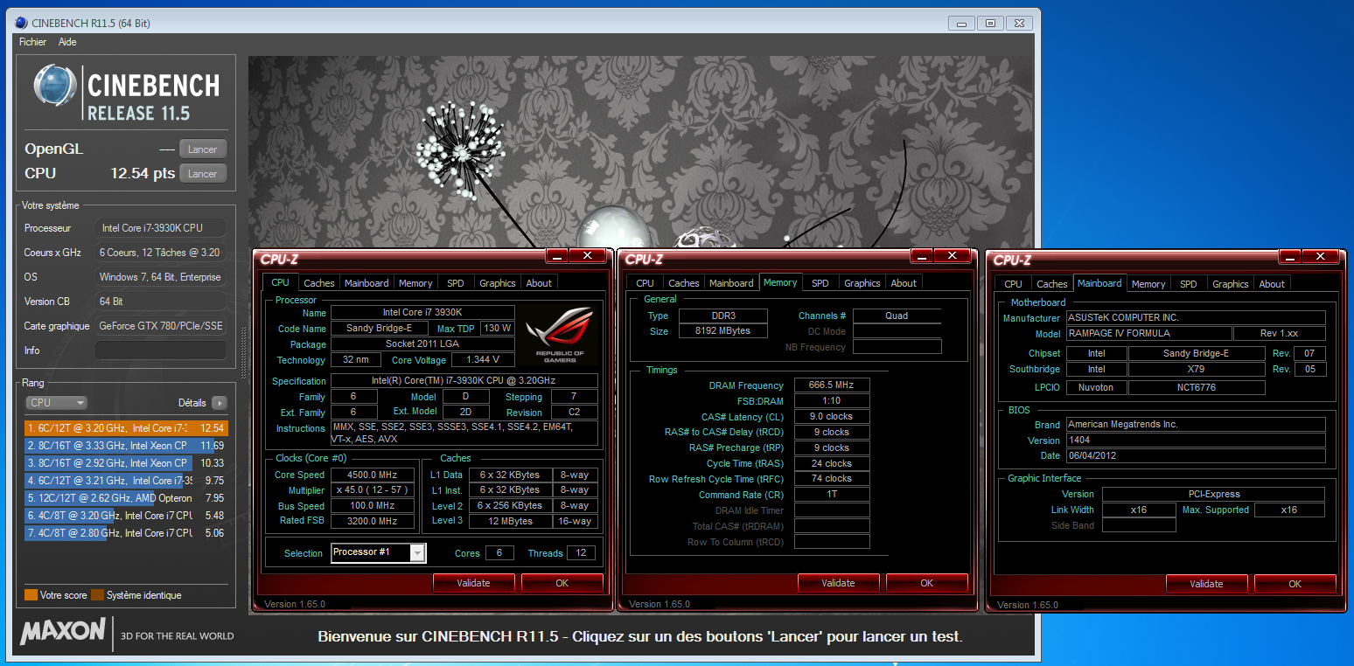Launch the CPU test with Lancer
Image resolution: width=1354 pixels, height=666 pixels.
point(203,174)
